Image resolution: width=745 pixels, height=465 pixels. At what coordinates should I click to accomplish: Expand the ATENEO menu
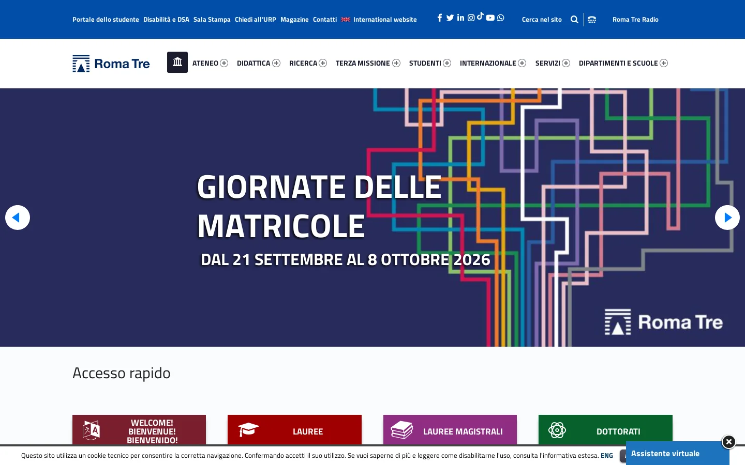click(x=224, y=63)
